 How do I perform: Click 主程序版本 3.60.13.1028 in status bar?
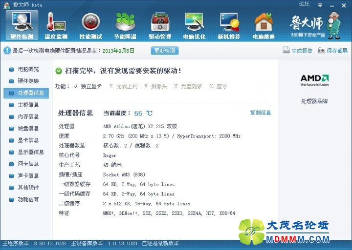(x=34, y=243)
